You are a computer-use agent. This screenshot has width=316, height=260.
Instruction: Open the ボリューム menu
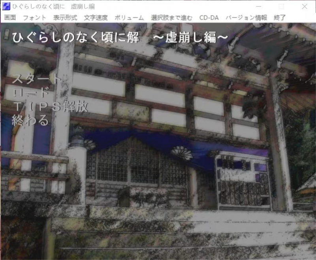129,18
